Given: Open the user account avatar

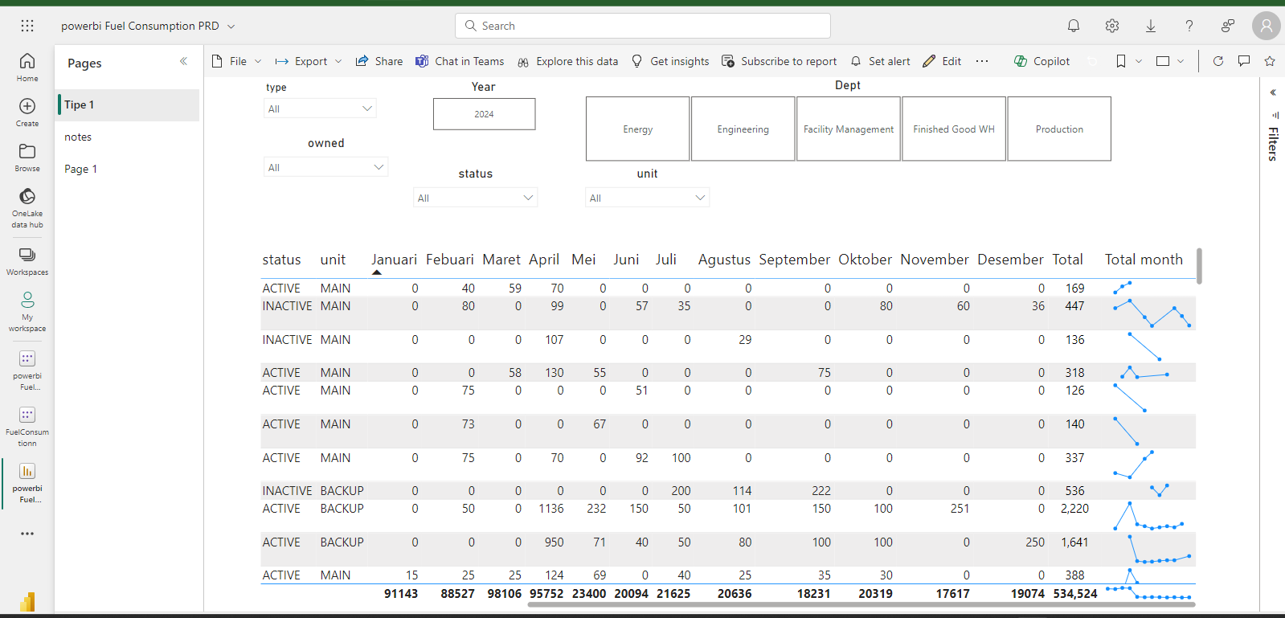Looking at the screenshot, I should [x=1267, y=26].
